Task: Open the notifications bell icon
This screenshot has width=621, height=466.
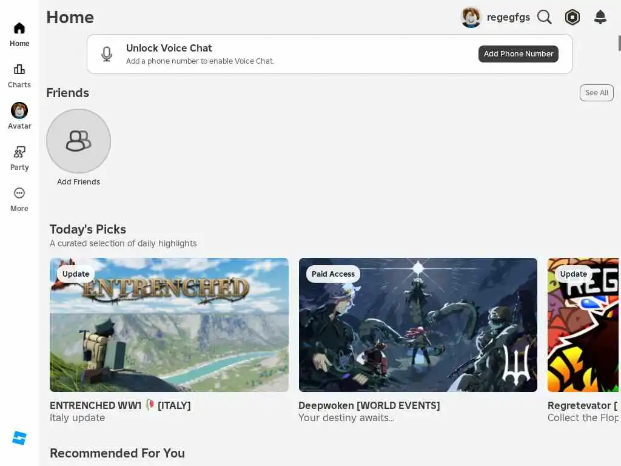Action: [x=600, y=17]
